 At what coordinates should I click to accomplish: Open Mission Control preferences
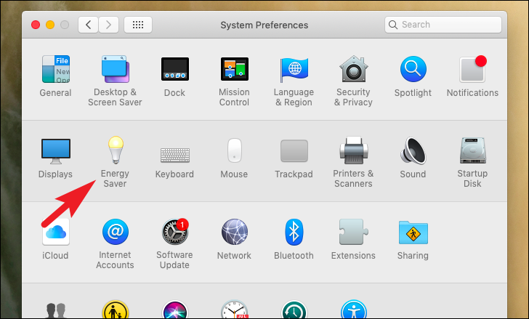coord(235,69)
